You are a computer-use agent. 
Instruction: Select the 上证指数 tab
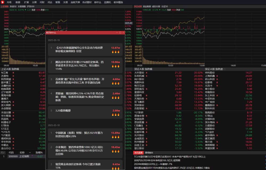coord(5,6)
